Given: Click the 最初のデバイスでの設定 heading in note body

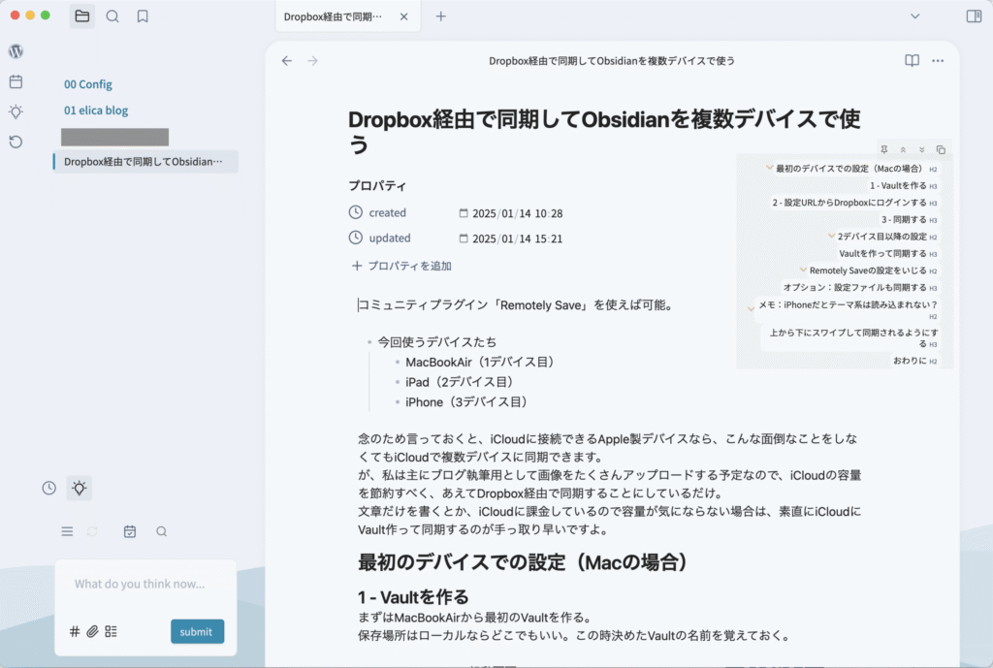Looking at the screenshot, I should click(x=523, y=561).
